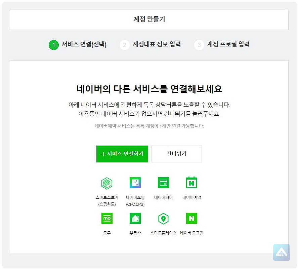Click the gray note about 네이버예약 서비스

[149, 126]
